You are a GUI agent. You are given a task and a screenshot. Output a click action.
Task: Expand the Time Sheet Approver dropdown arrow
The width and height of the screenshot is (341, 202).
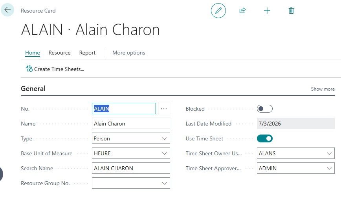[329, 168]
